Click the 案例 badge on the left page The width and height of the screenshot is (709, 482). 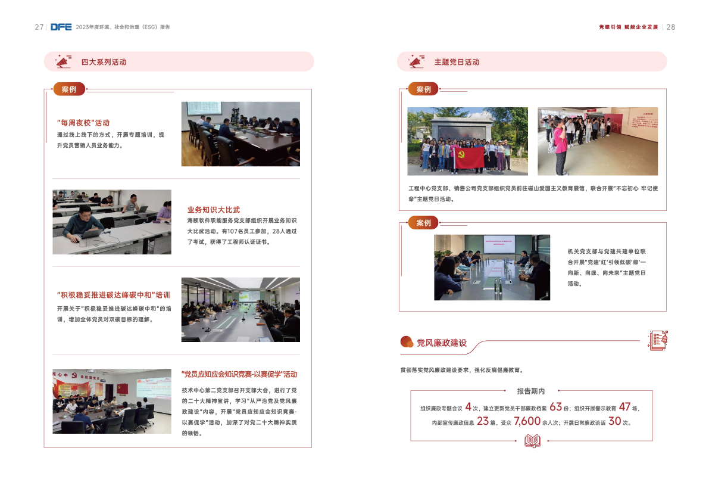point(69,89)
